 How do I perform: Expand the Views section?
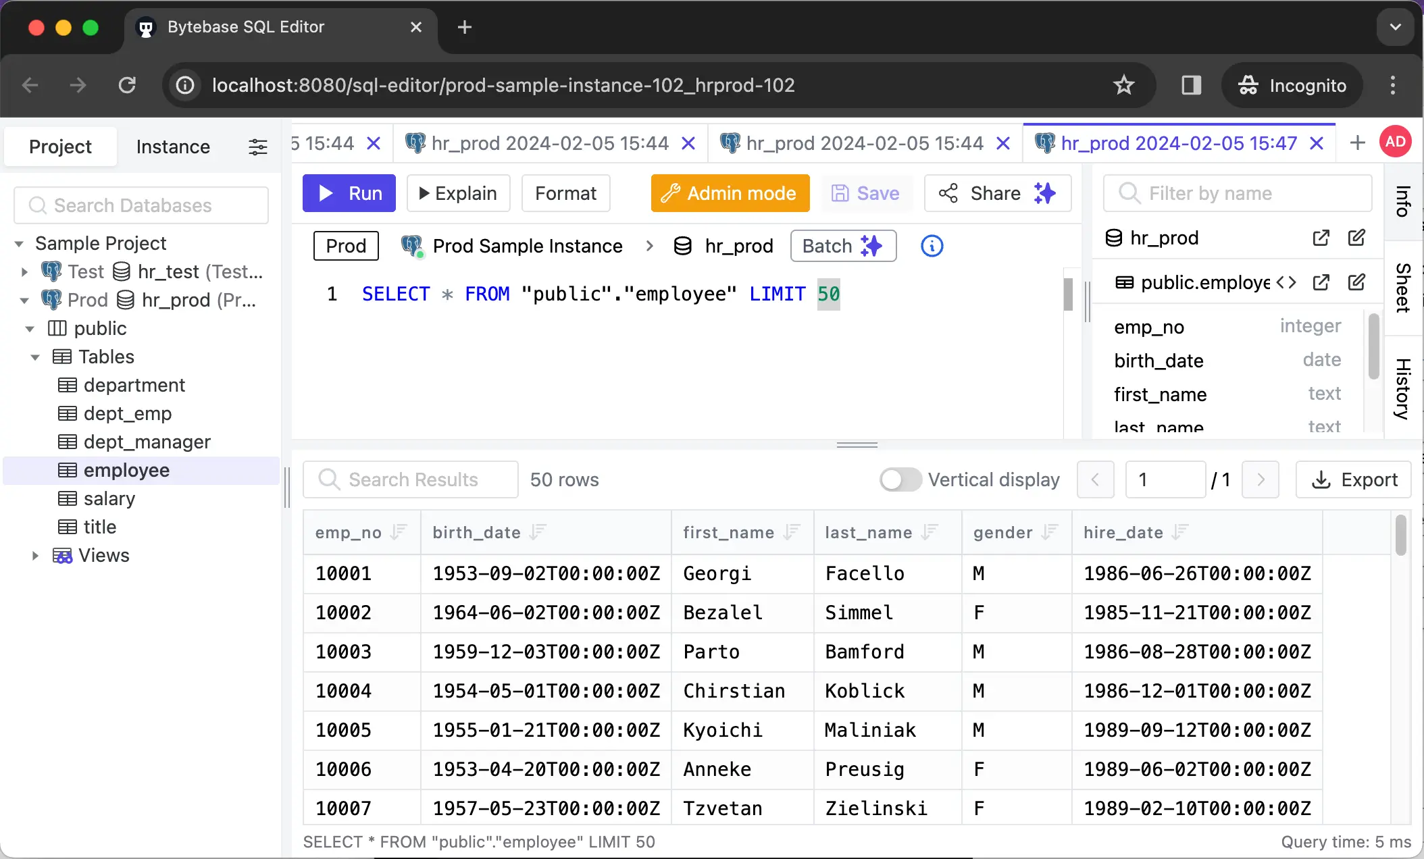click(x=35, y=555)
